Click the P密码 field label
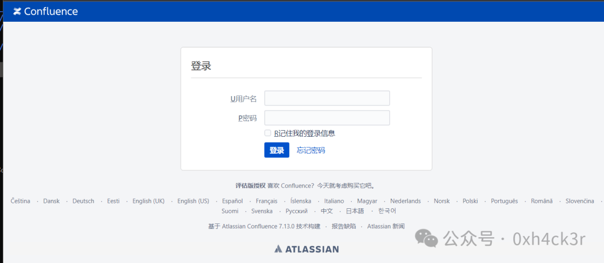The width and height of the screenshot is (604, 263). 247,118
